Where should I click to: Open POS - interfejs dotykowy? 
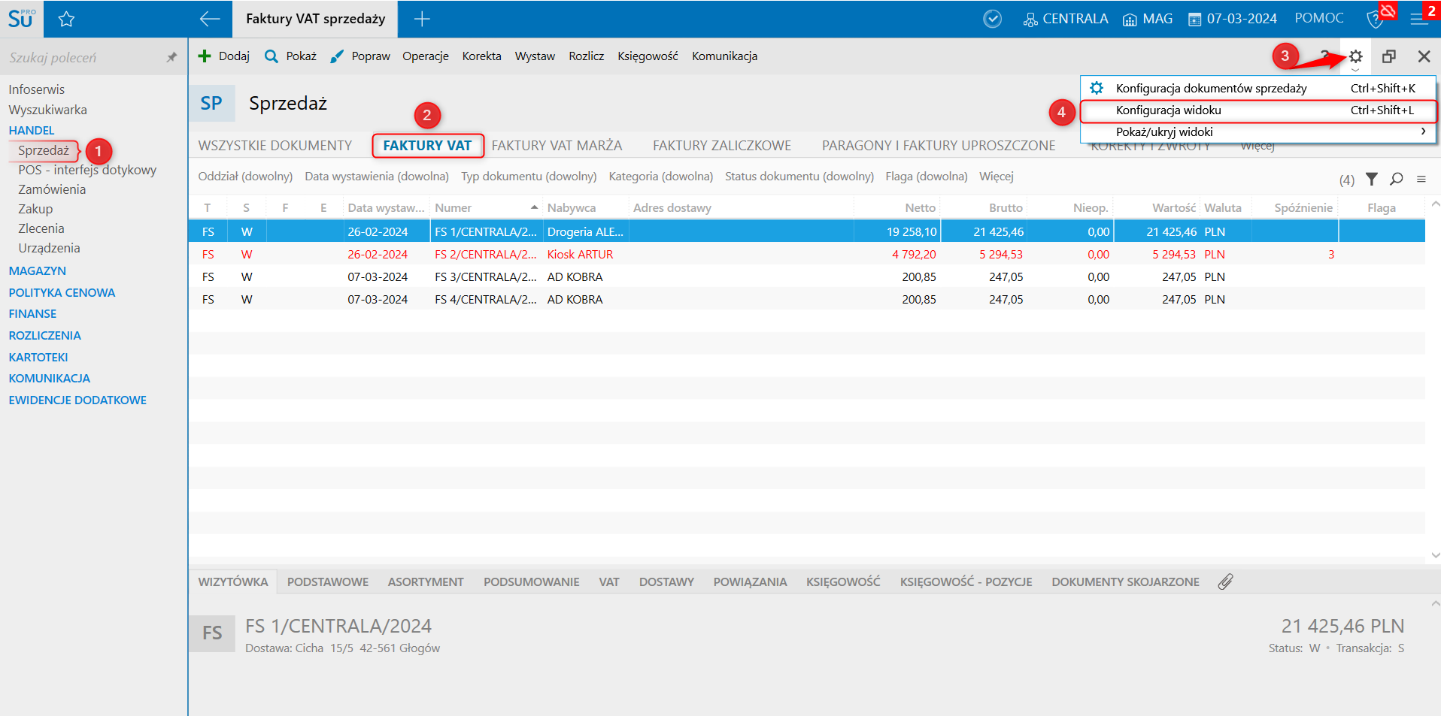(87, 170)
